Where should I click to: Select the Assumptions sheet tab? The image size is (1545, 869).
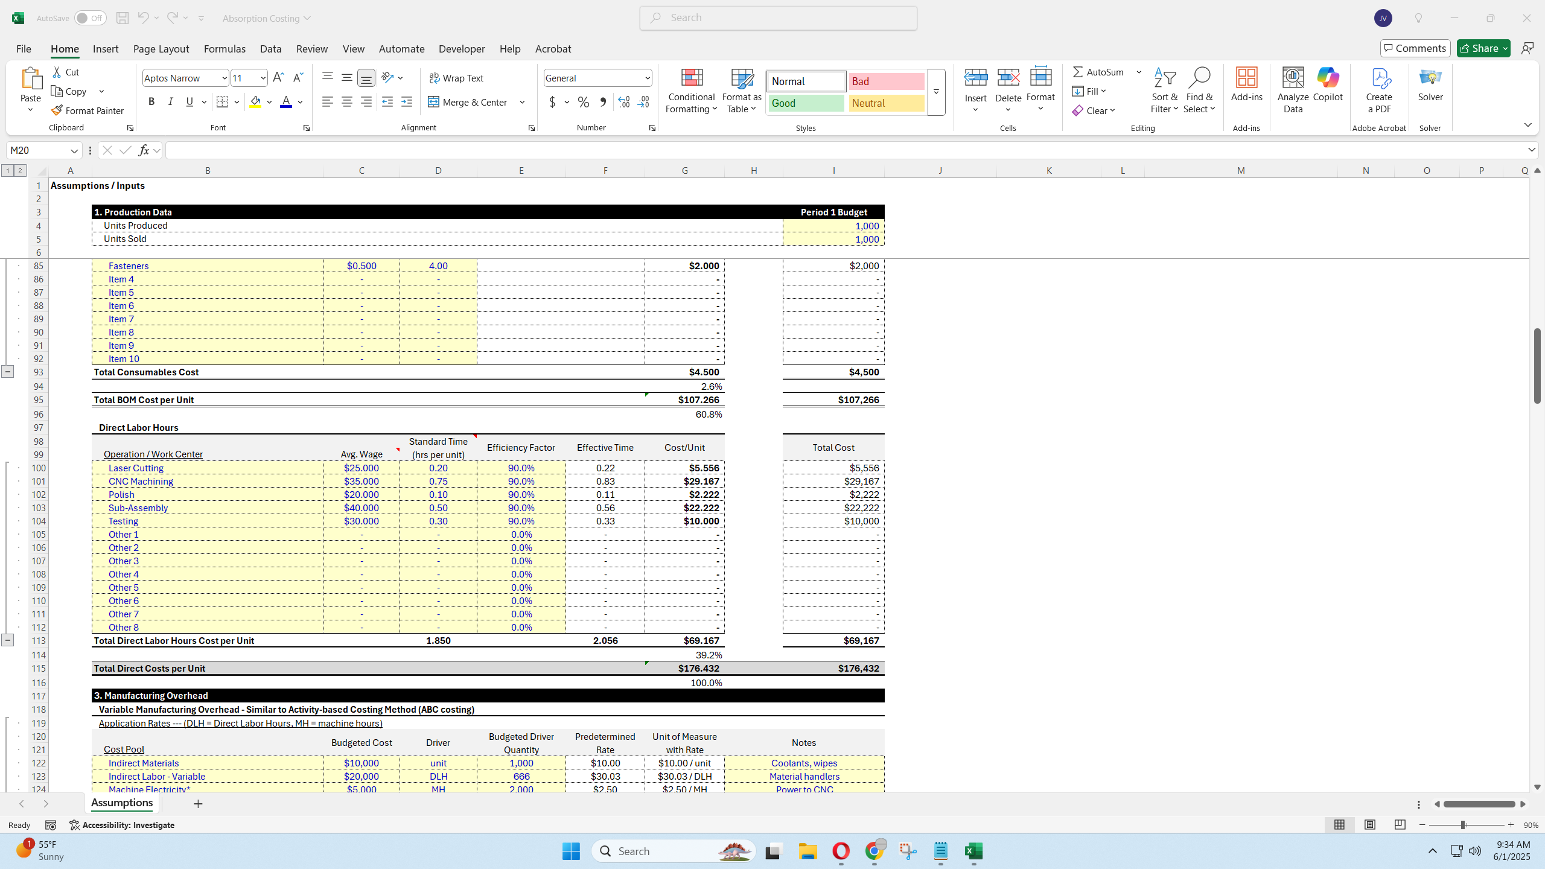click(x=121, y=803)
